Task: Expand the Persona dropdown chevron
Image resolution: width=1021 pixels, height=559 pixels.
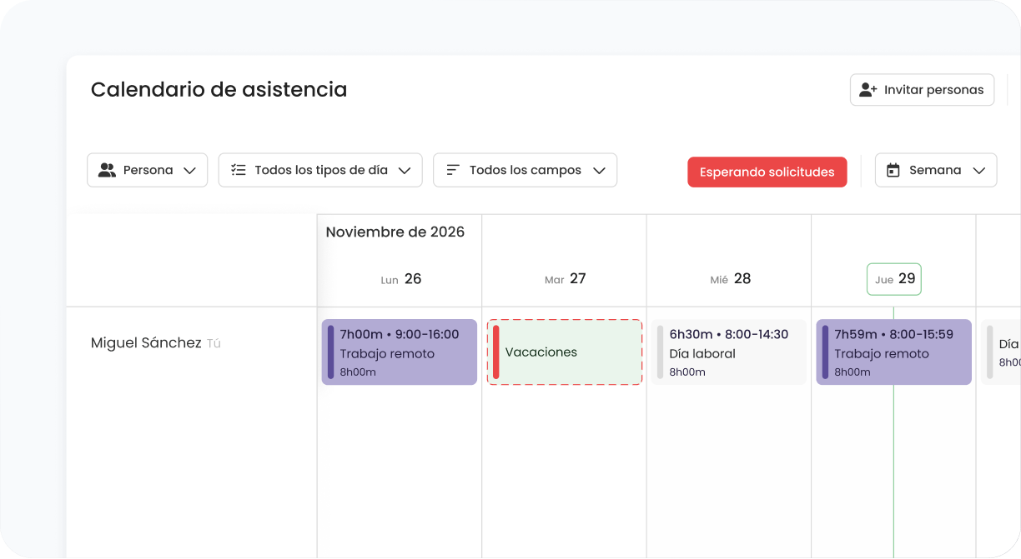Action: (x=189, y=171)
